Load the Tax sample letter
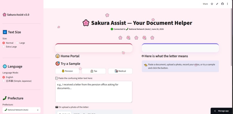This screenshot has width=233, height=114. 94,71
